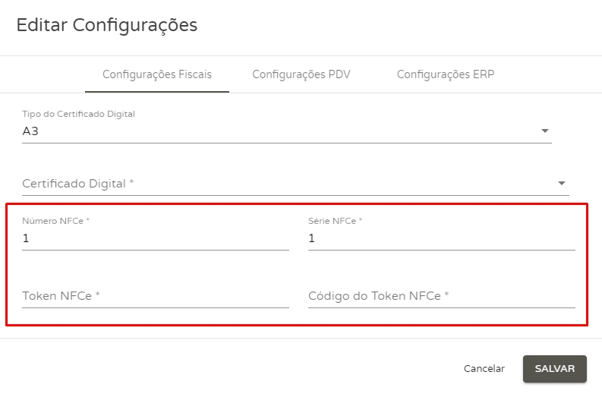This screenshot has height=394, width=602.
Task: Click the small Número NFCe label
Action: pyautogui.click(x=56, y=221)
